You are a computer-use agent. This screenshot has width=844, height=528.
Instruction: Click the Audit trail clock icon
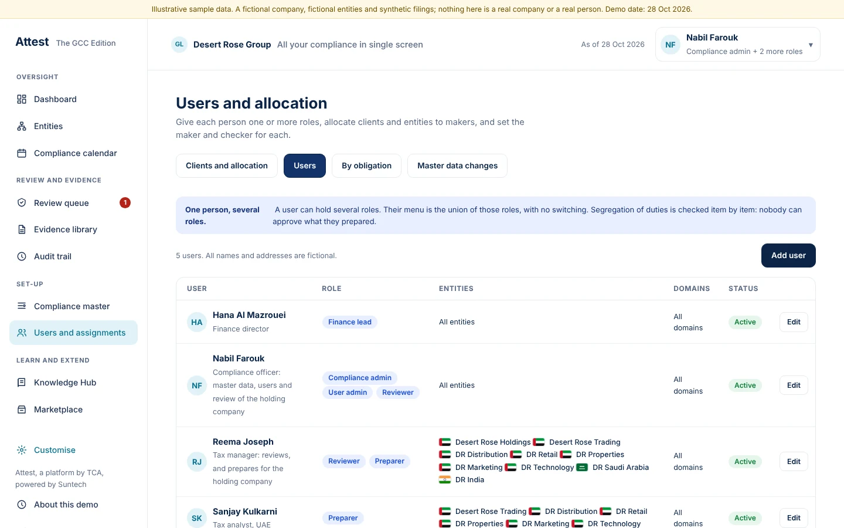(22, 256)
